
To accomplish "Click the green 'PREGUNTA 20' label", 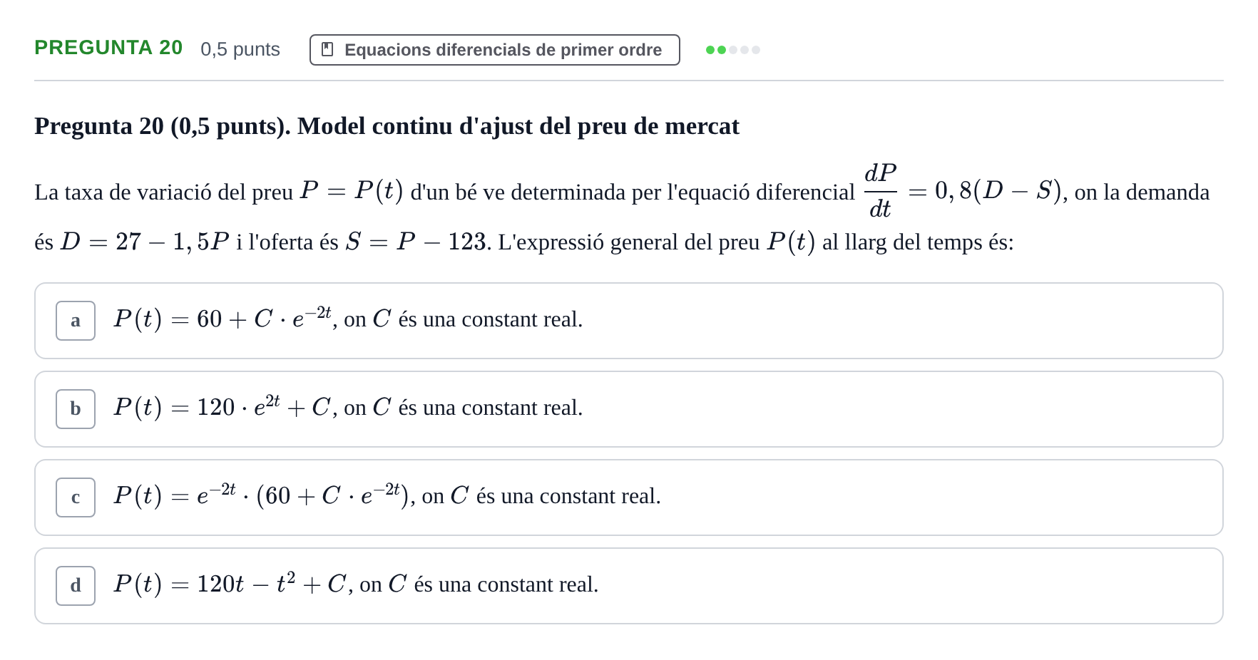I will point(108,48).
